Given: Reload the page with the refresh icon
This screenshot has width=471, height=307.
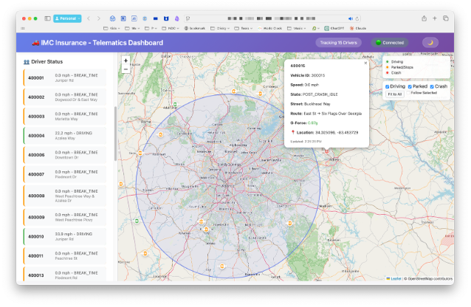Looking at the screenshot, I should tap(357, 18).
